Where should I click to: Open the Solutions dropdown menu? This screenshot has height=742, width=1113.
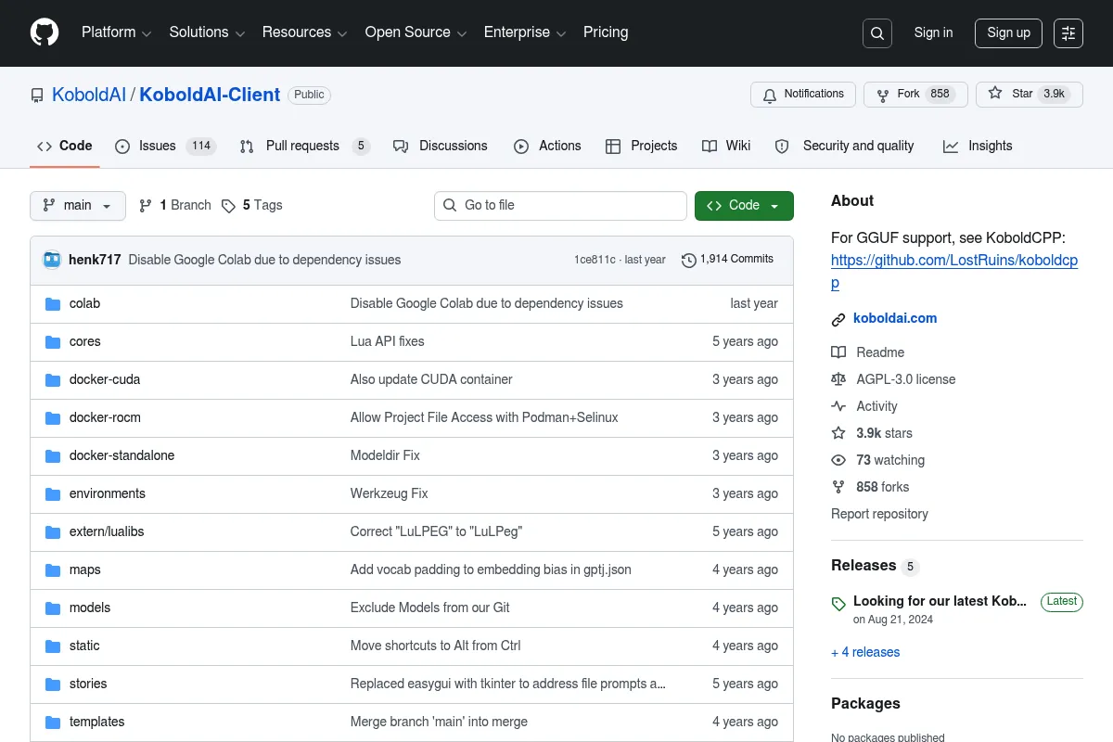click(207, 32)
